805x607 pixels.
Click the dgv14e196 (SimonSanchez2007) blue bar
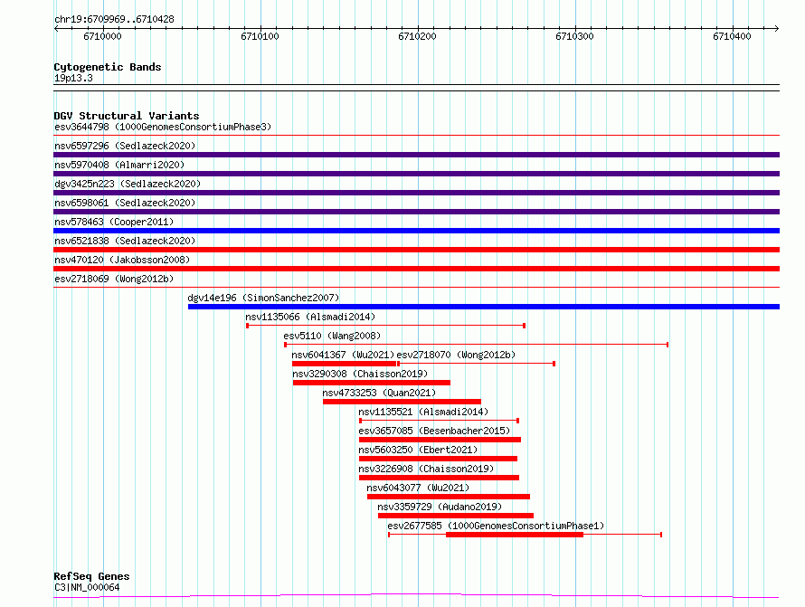tap(484, 307)
